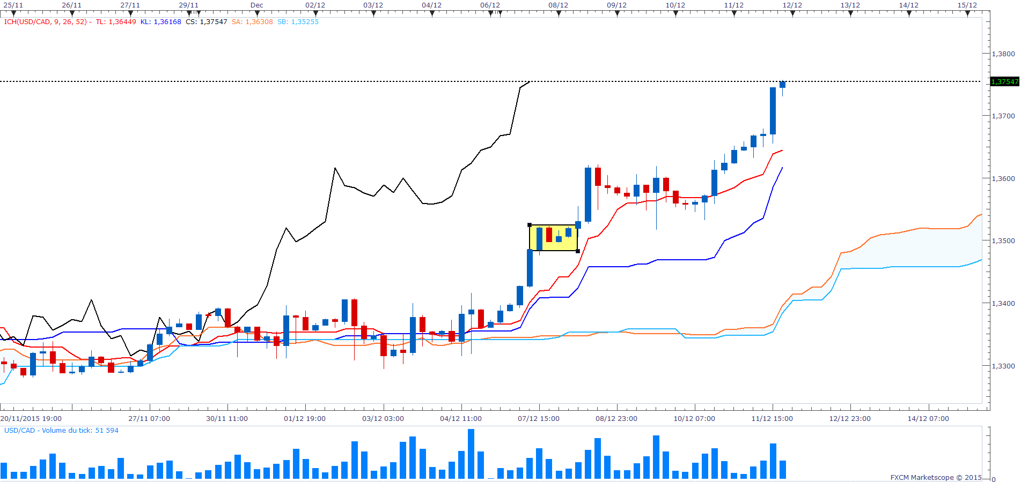Click the TL: 1,36449 value

[116, 22]
